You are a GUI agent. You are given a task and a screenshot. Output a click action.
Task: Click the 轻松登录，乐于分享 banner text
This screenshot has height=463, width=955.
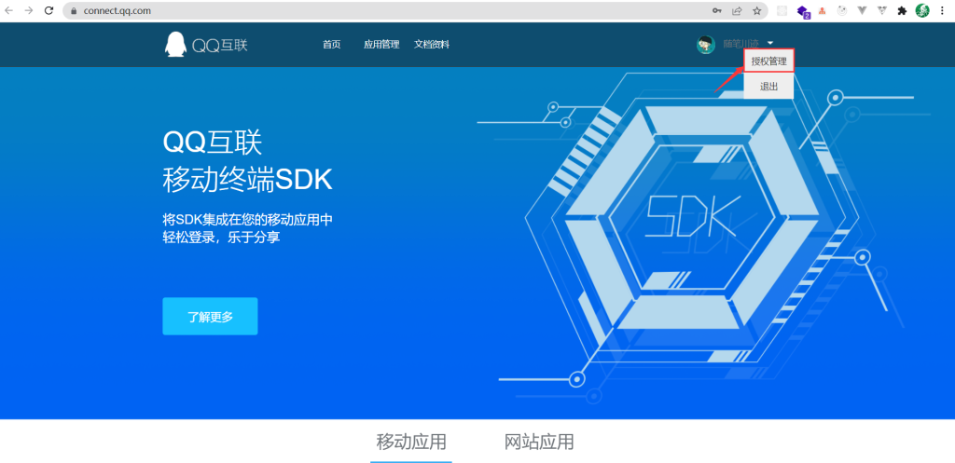(221, 238)
